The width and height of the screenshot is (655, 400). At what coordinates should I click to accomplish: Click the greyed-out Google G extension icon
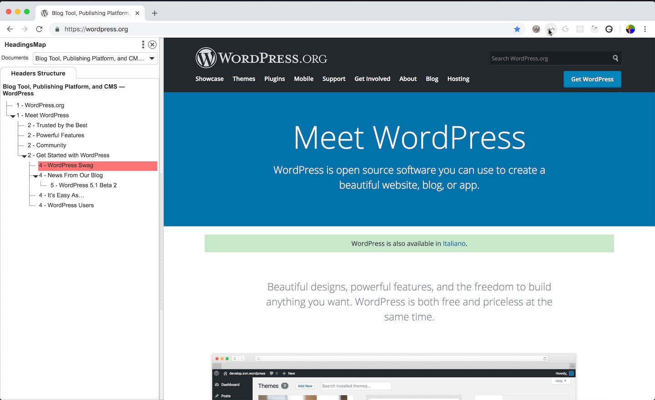tap(565, 29)
